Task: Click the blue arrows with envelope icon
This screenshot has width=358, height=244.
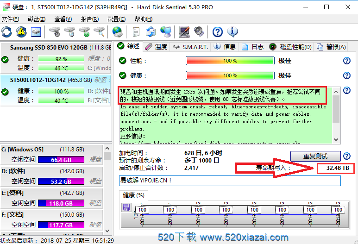Action: coord(151,32)
